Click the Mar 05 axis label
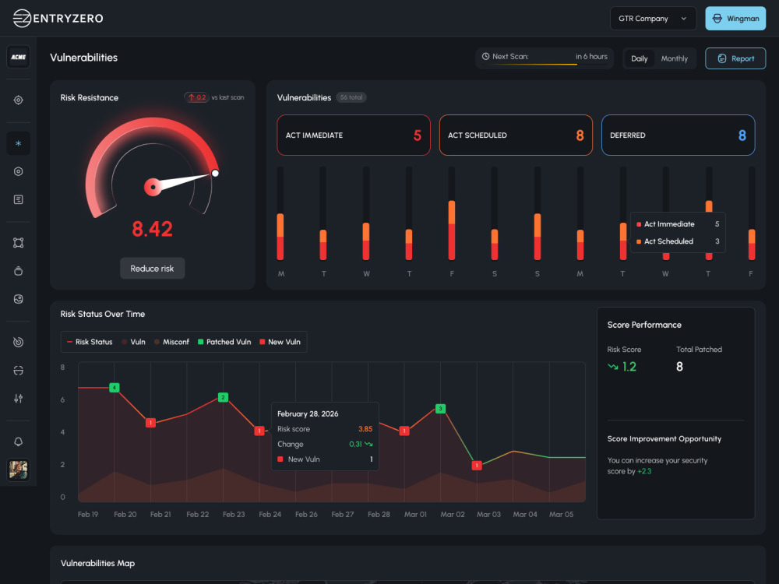 [562, 515]
